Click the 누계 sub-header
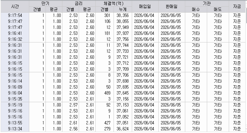 (123, 10)
